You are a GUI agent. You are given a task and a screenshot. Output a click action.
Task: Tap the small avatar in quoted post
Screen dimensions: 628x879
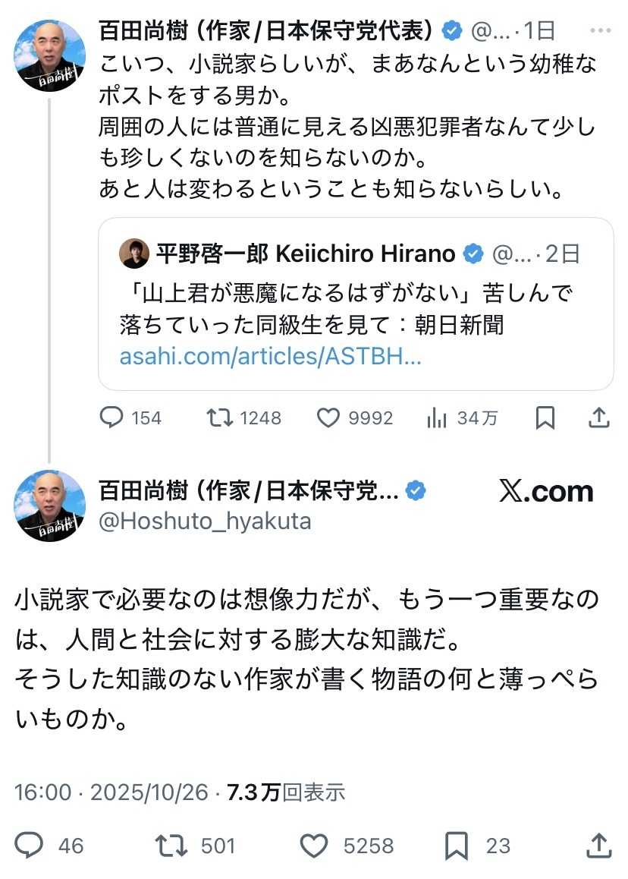point(134,254)
